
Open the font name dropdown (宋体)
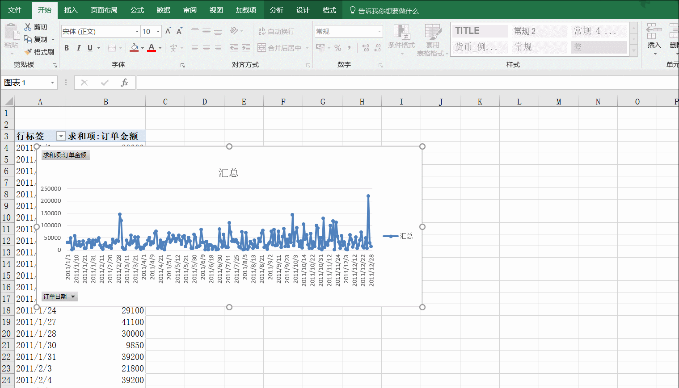point(137,31)
